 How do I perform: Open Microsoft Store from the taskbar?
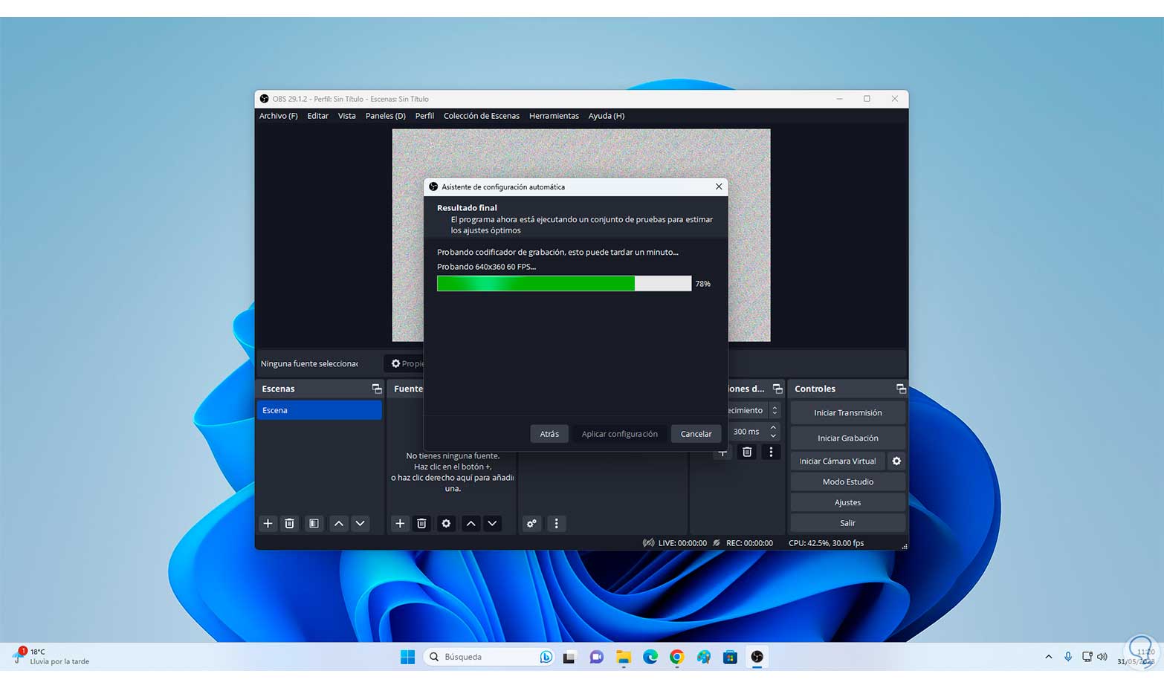coord(730,657)
